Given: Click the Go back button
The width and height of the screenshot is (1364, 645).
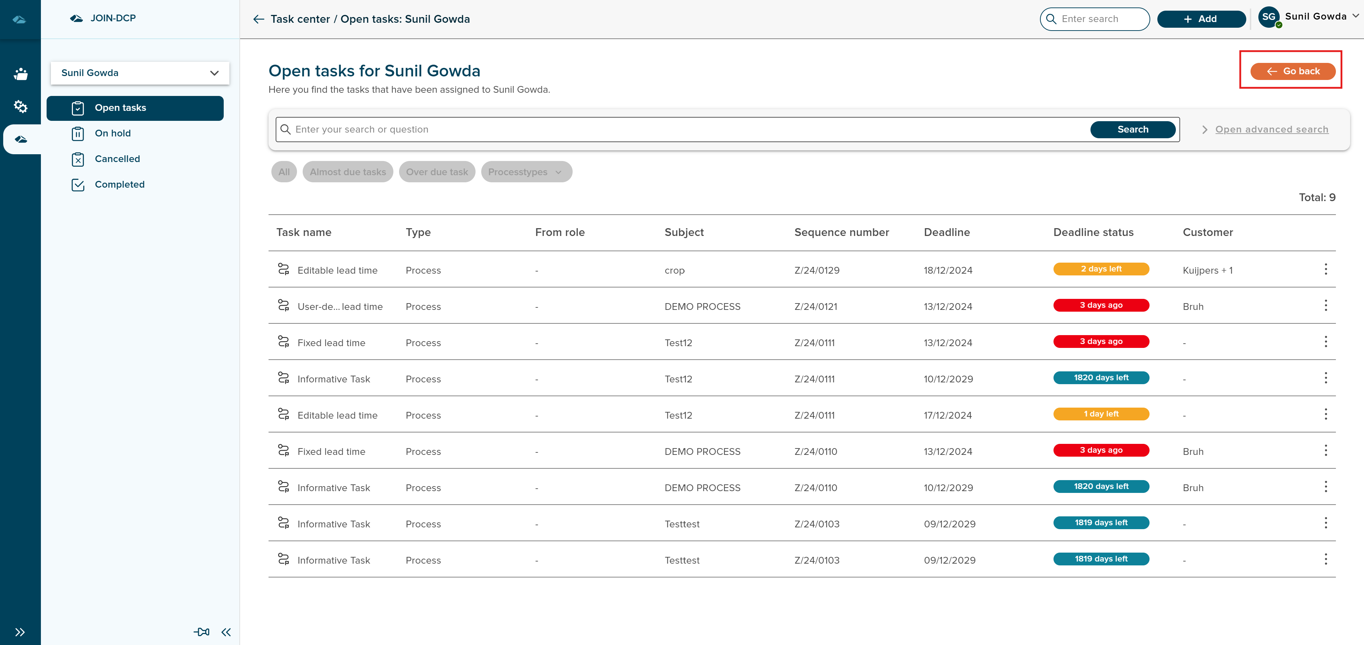Looking at the screenshot, I should point(1292,71).
